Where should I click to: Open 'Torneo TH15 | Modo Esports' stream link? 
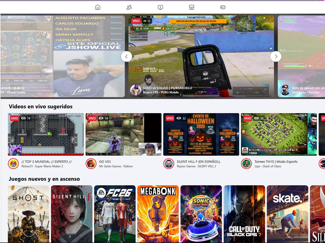point(276,161)
